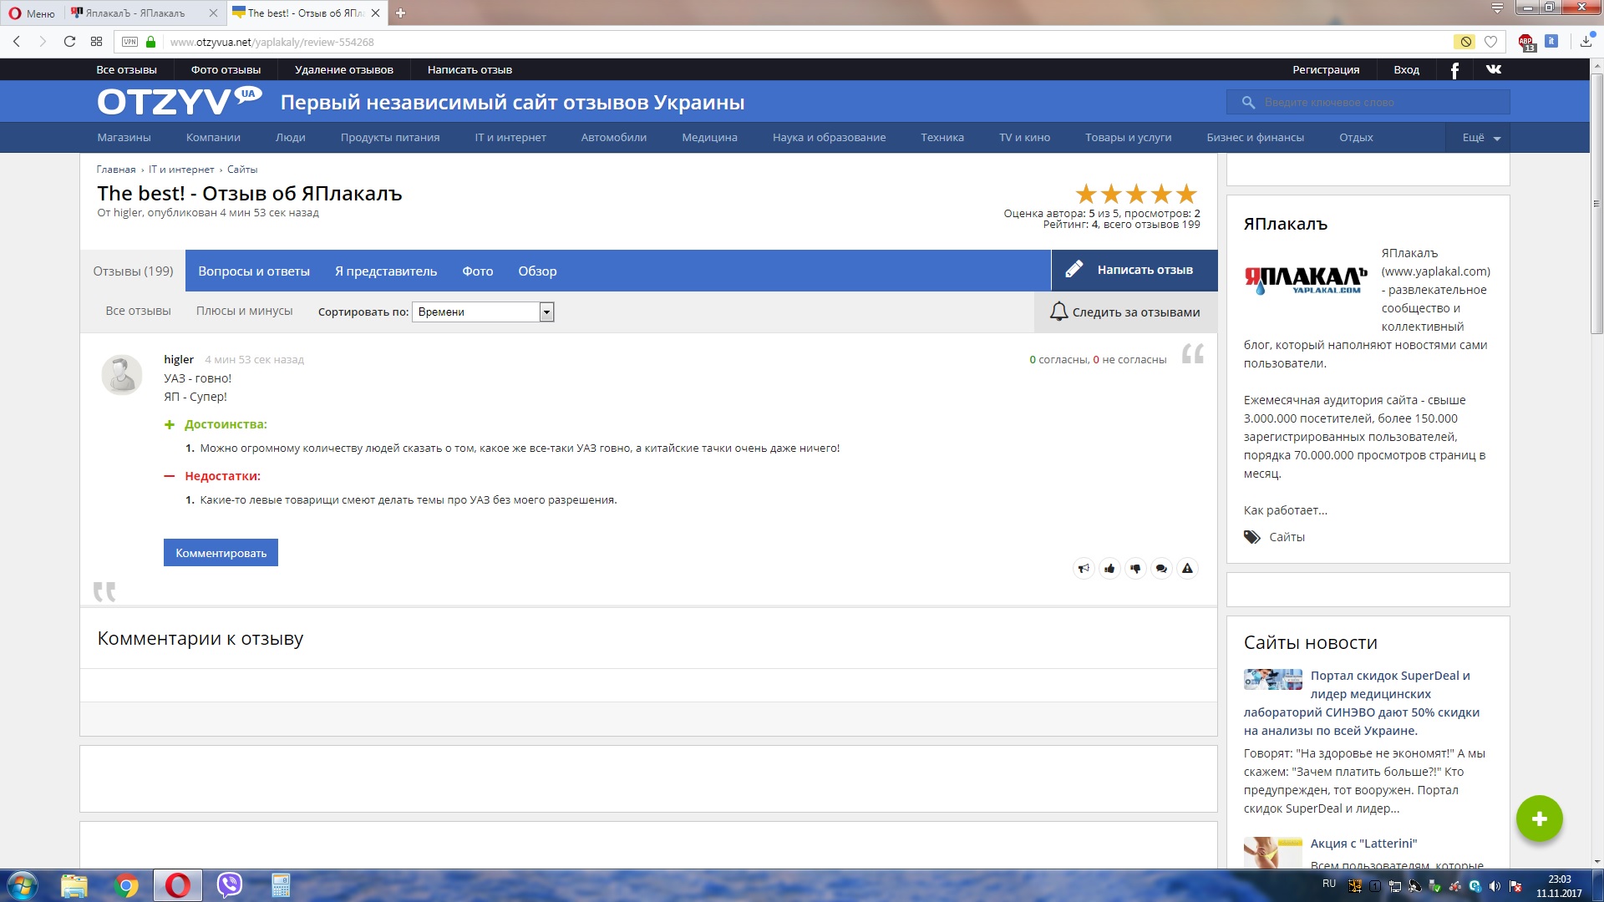Screen dimensions: 1604x902
Task: Click the OTZYV UA site logo
Action: [180, 101]
